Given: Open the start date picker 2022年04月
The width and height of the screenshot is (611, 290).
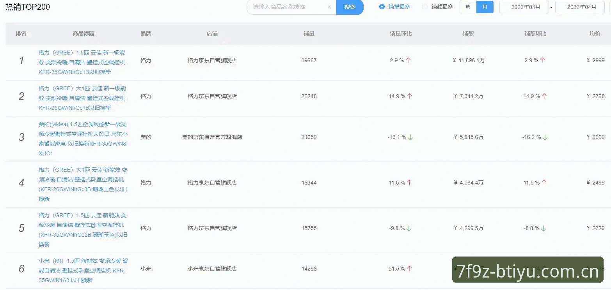Looking at the screenshot, I should tap(524, 7).
